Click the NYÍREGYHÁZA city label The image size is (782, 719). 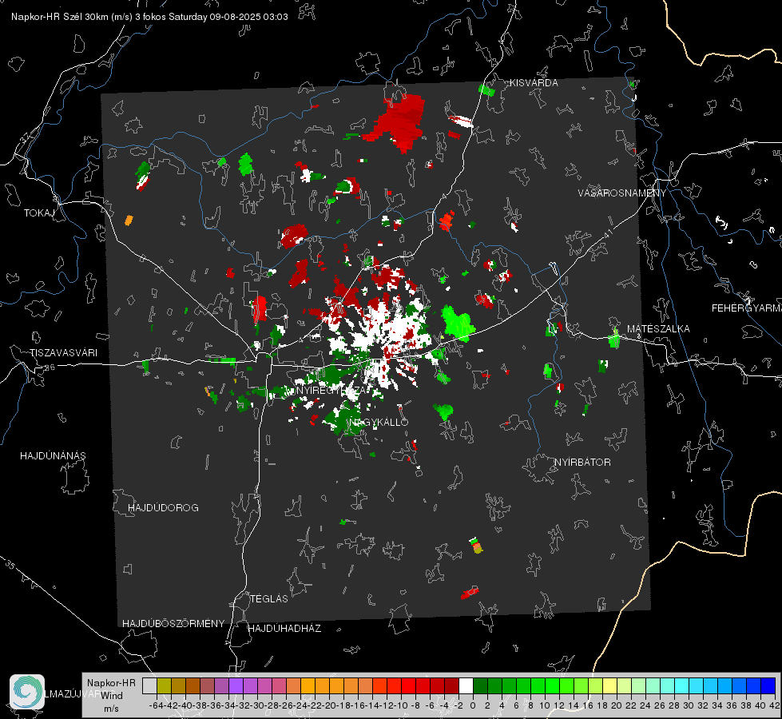click(332, 390)
